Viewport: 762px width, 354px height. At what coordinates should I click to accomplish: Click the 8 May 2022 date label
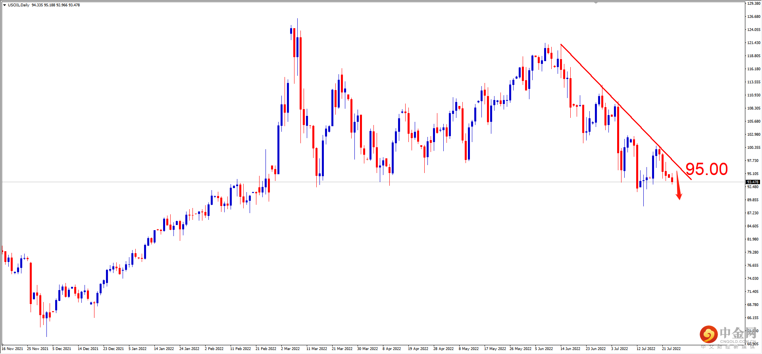click(x=468, y=349)
